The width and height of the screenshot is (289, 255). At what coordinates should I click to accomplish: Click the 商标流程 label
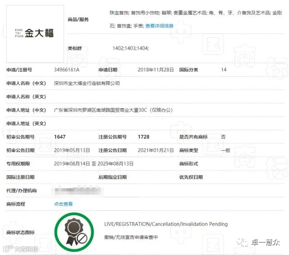[16, 204]
